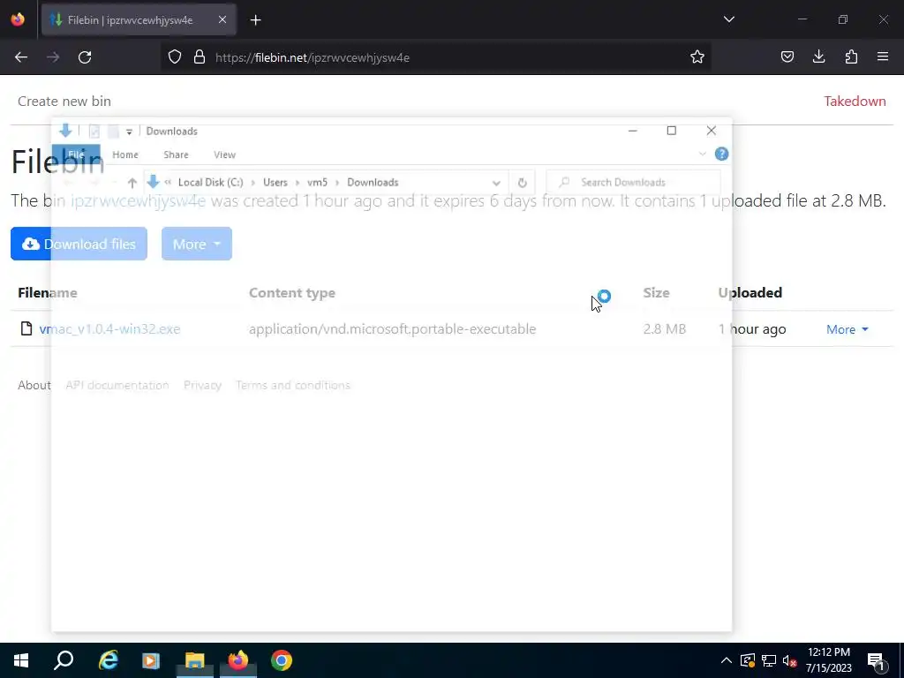This screenshot has width=904, height=678.
Task: Click the Download files button
Action: [79, 244]
